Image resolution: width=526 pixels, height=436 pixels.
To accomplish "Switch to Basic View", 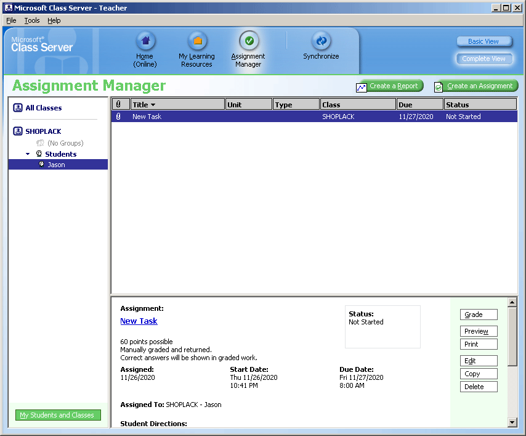I will click(x=484, y=41).
